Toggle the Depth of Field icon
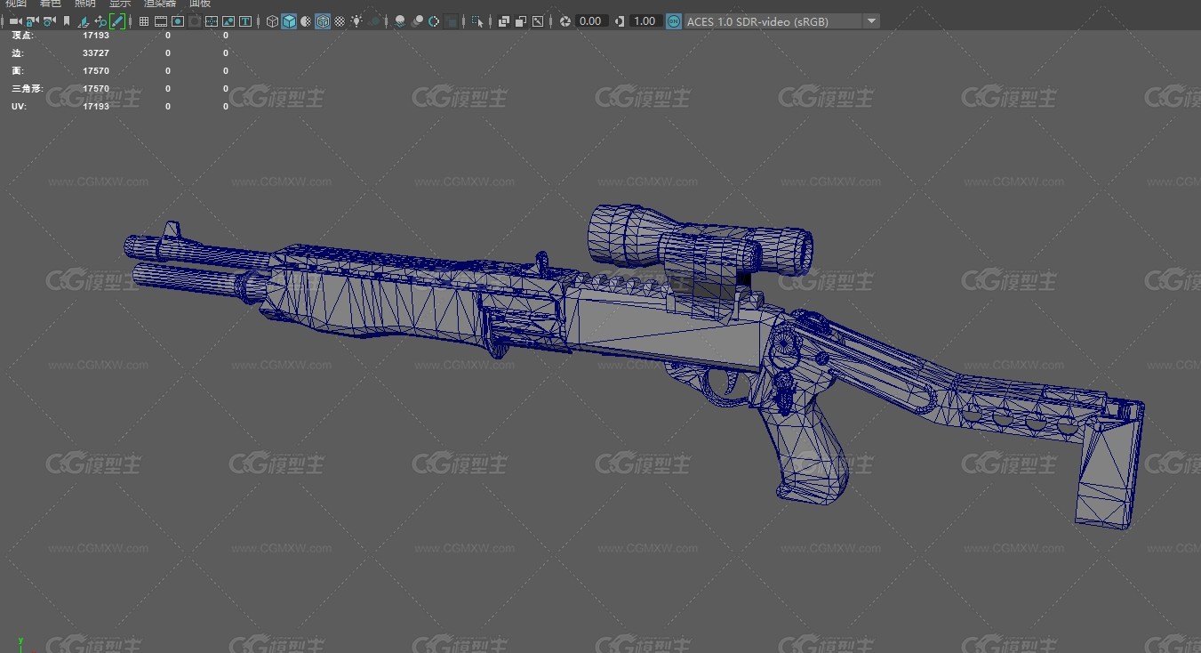 pyautogui.click(x=452, y=21)
